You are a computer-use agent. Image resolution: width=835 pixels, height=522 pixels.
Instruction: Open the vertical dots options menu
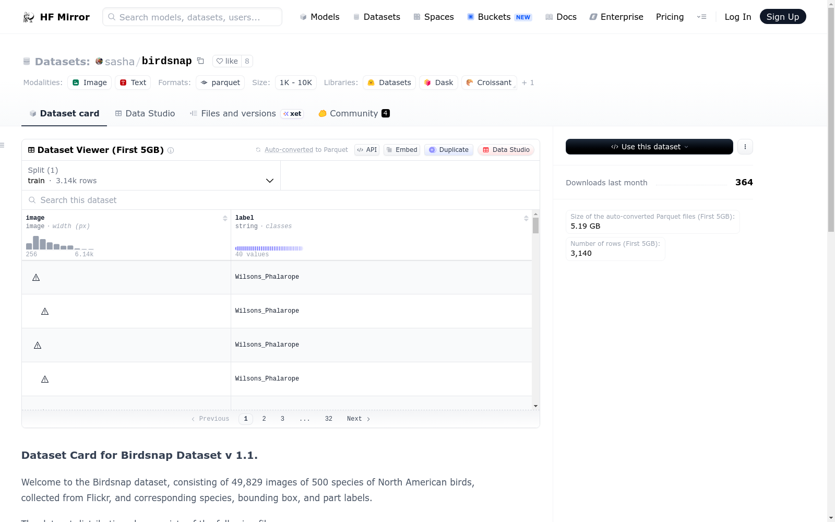tap(745, 147)
